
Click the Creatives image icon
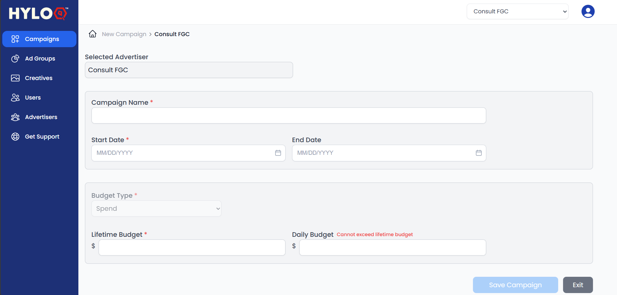[15, 78]
